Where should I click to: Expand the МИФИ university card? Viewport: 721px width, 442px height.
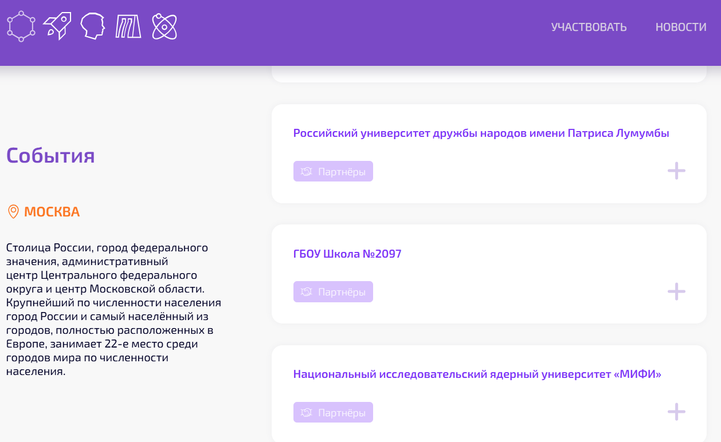(x=676, y=412)
